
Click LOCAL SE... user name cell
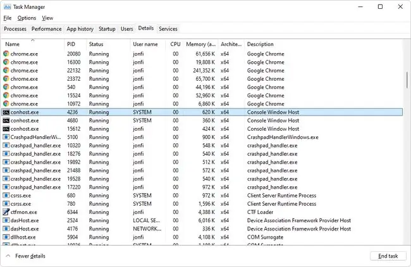click(x=146, y=220)
